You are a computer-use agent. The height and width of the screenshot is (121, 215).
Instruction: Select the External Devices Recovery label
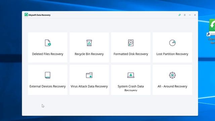pyautogui.click(x=48, y=86)
